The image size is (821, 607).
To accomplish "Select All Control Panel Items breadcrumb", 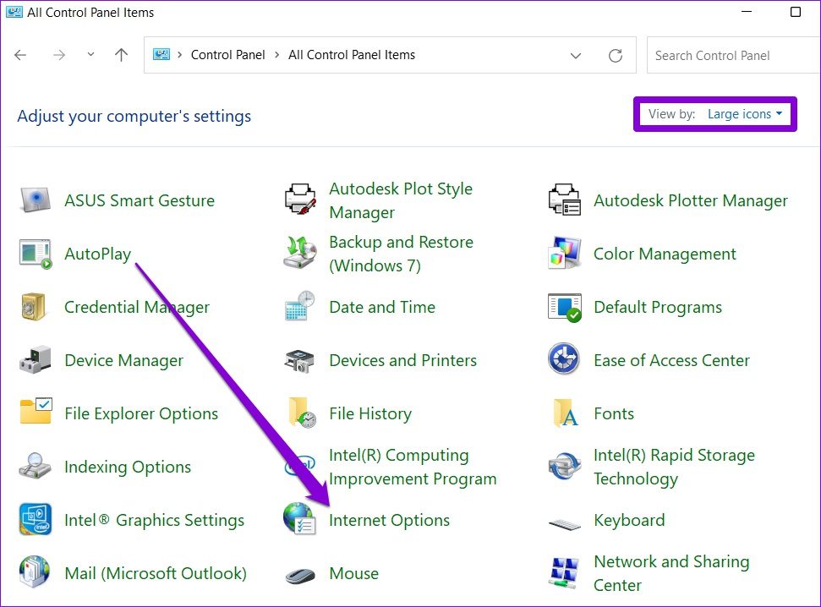I will pos(352,55).
